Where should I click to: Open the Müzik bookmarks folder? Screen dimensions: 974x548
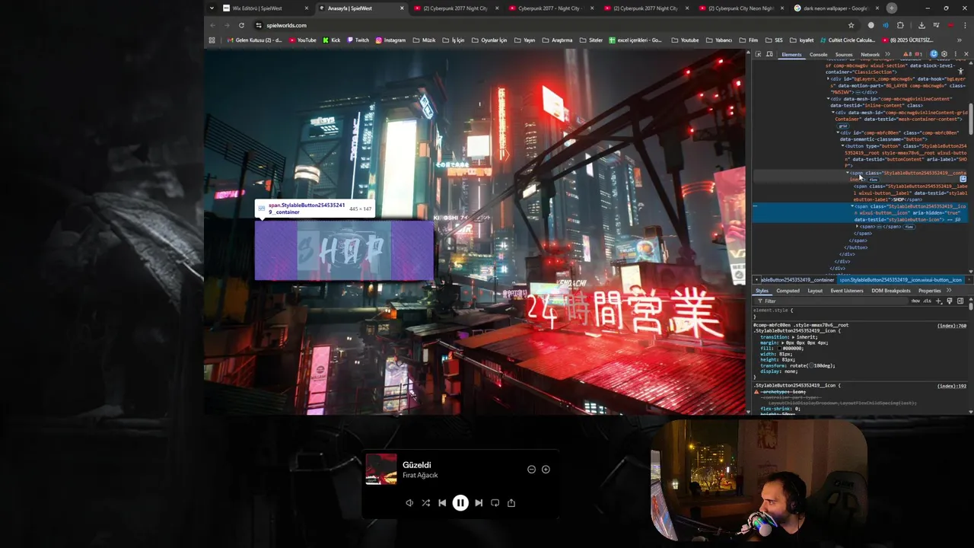pos(425,40)
